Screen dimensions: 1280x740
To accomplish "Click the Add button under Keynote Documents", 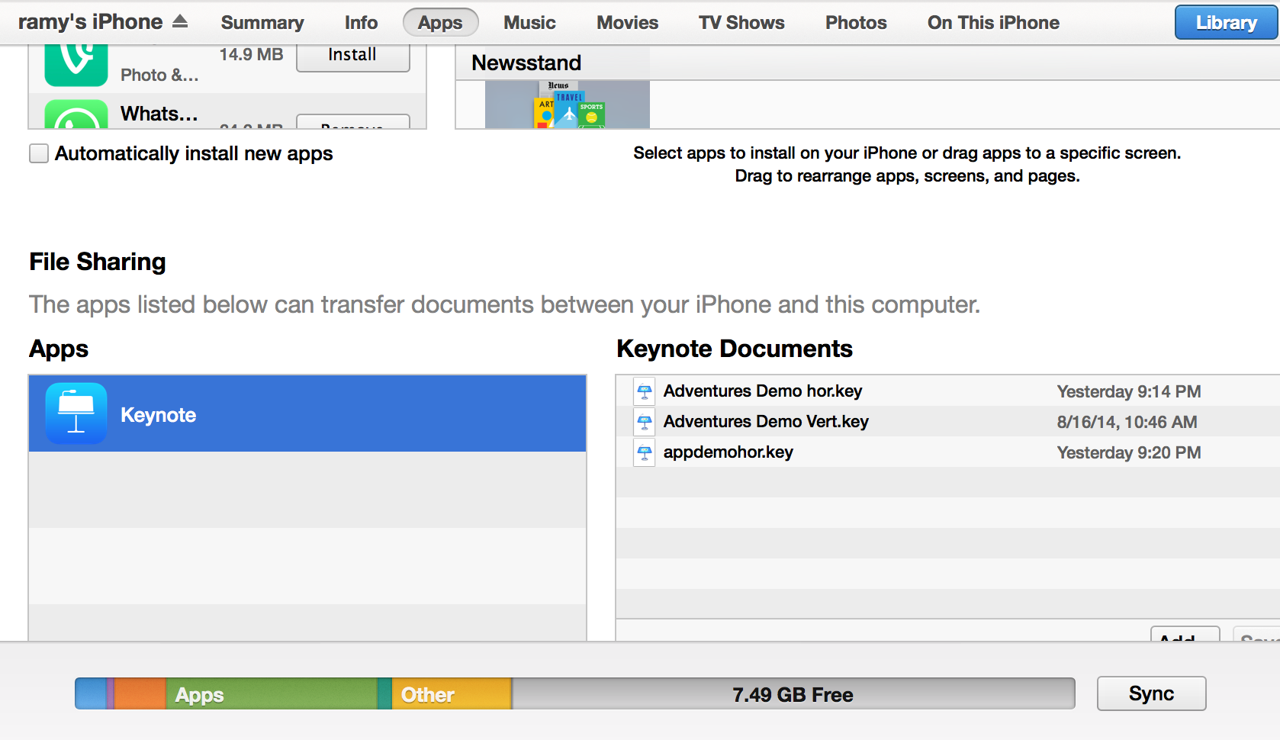I will coord(1185,635).
